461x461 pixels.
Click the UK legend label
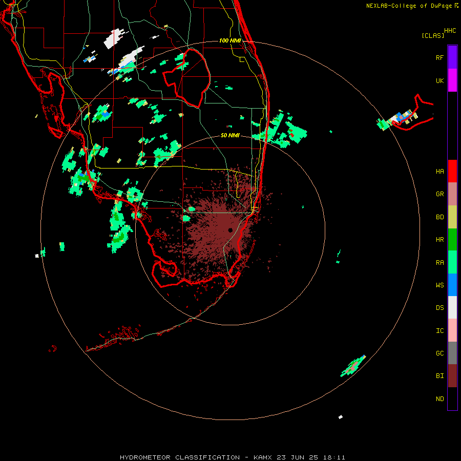[x=439, y=80]
